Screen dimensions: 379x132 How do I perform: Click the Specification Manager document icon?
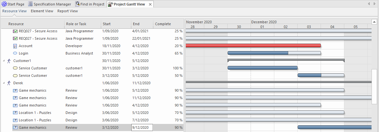point(30,4)
